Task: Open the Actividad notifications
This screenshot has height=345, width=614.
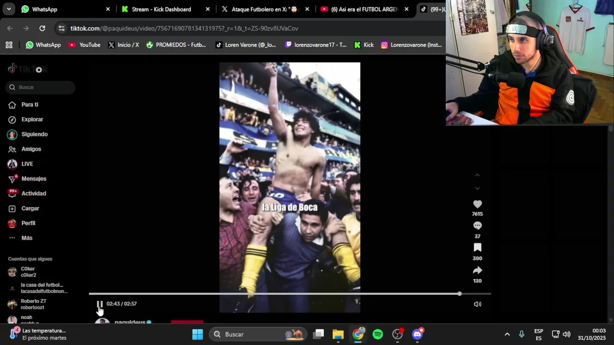Action: (x=34, y=194)
